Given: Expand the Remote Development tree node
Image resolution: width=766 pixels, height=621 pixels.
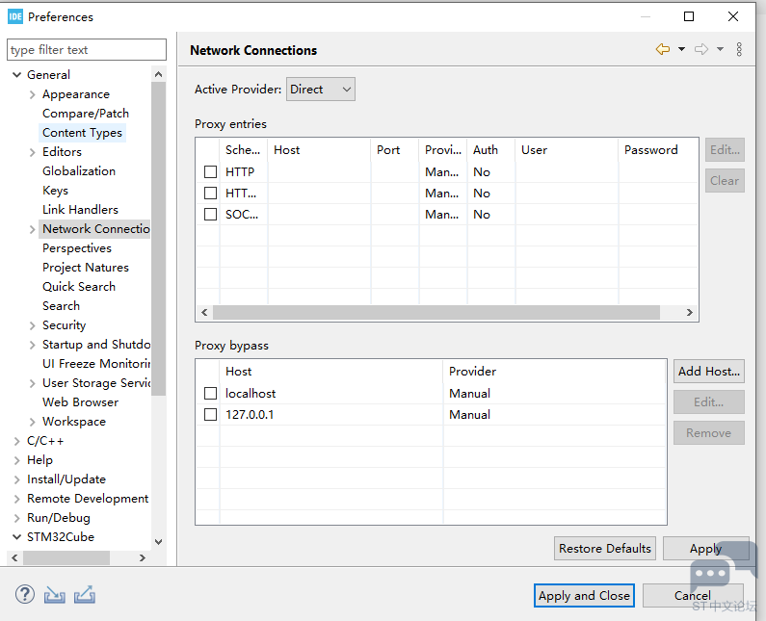Looking at the screenshot, I should pyautogui.click(x=16, y=499).
